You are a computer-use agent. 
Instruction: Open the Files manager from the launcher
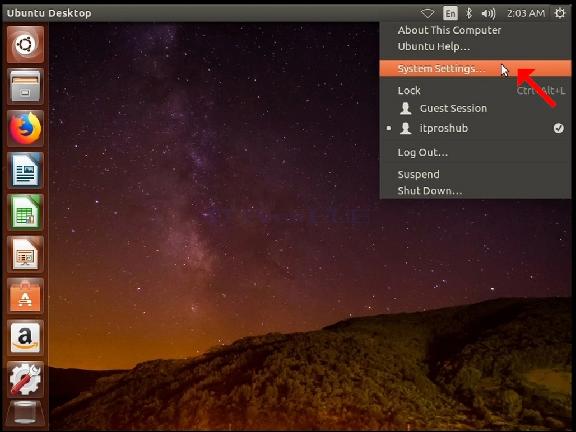point(25,86)
